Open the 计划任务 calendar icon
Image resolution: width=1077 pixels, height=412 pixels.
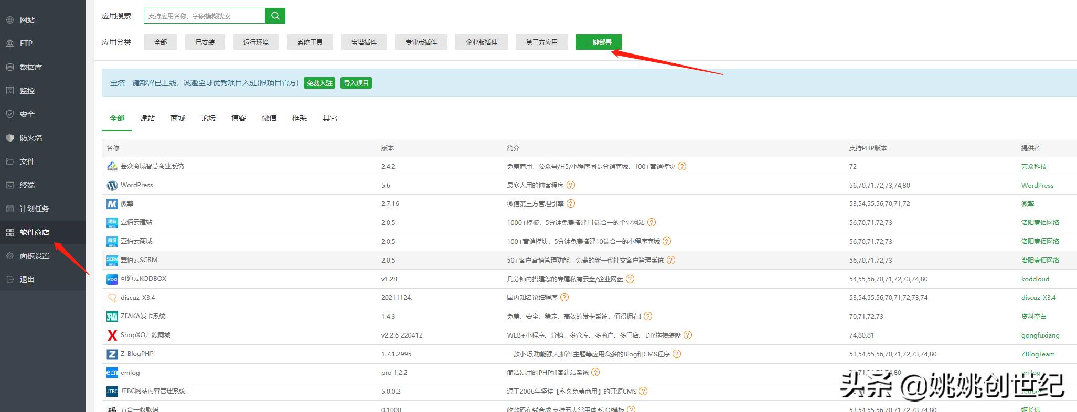pos(10,209)
